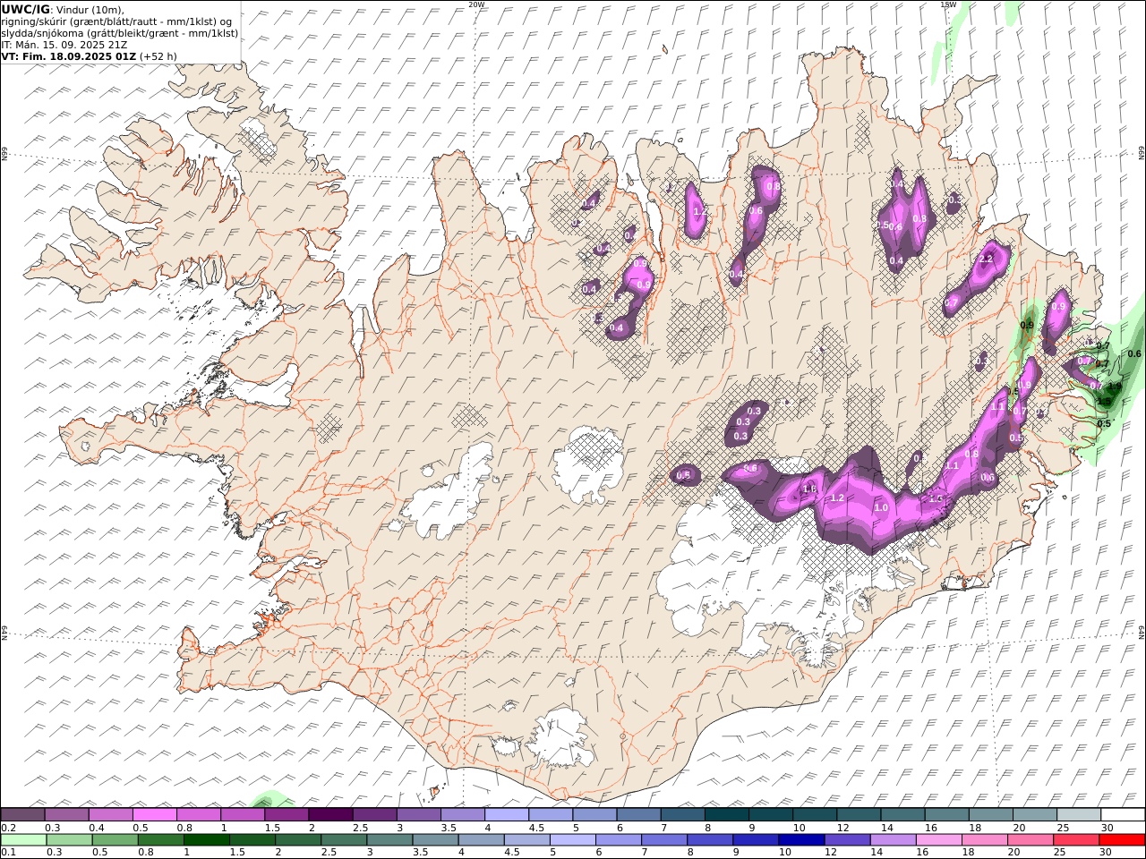
Task: Select the dusky mauve 0.2–0.3 swatch in upper legend
Action: pos(22,814)
